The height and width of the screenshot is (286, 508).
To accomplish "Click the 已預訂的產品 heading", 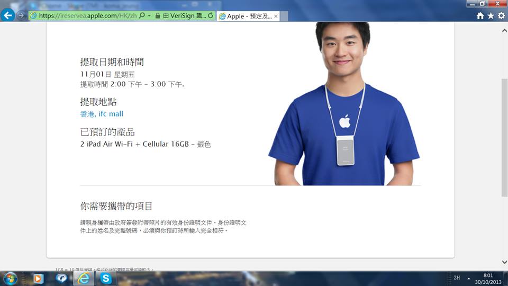I will tap(107, 132).
